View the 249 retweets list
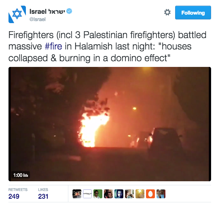The width and height of the screenshot is (220, 206). [x=18, y=194]
